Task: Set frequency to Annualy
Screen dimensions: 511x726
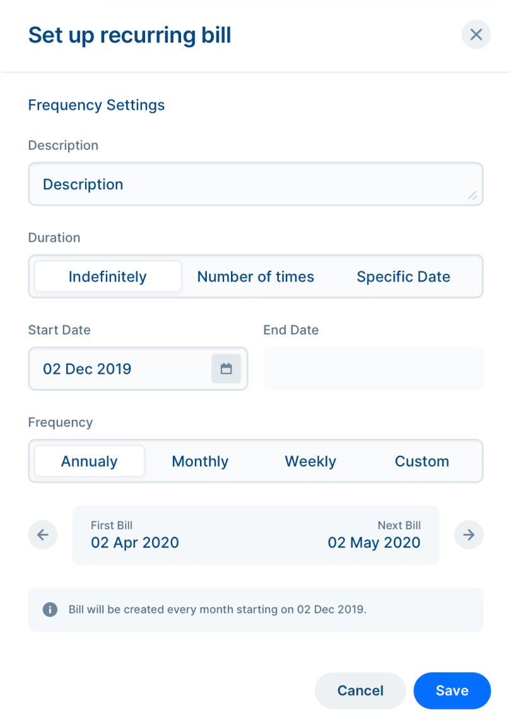Action: (x=90, y=461)
